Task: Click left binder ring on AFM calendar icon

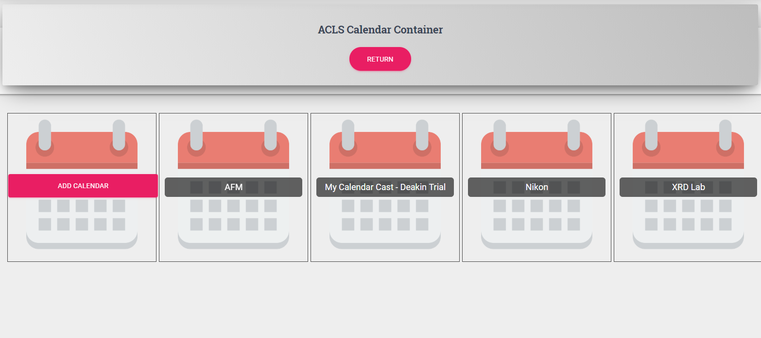Action: point(196,135)
